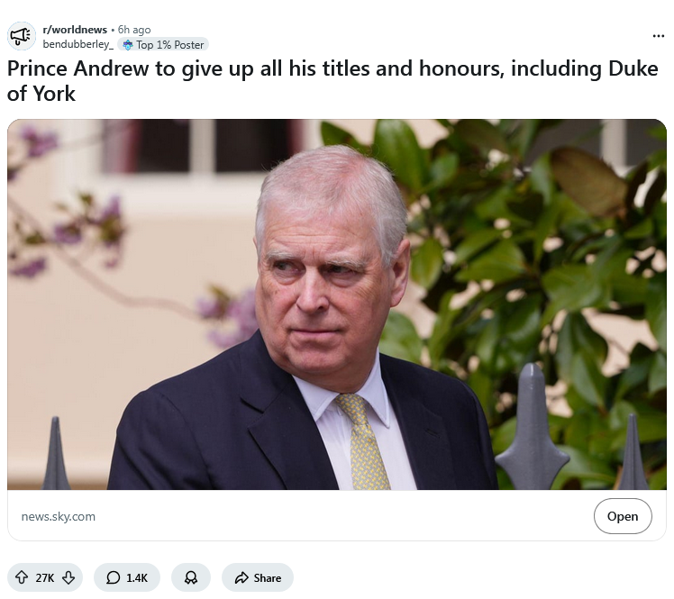
Task: Click the Share button
Action: pos(258,577)
